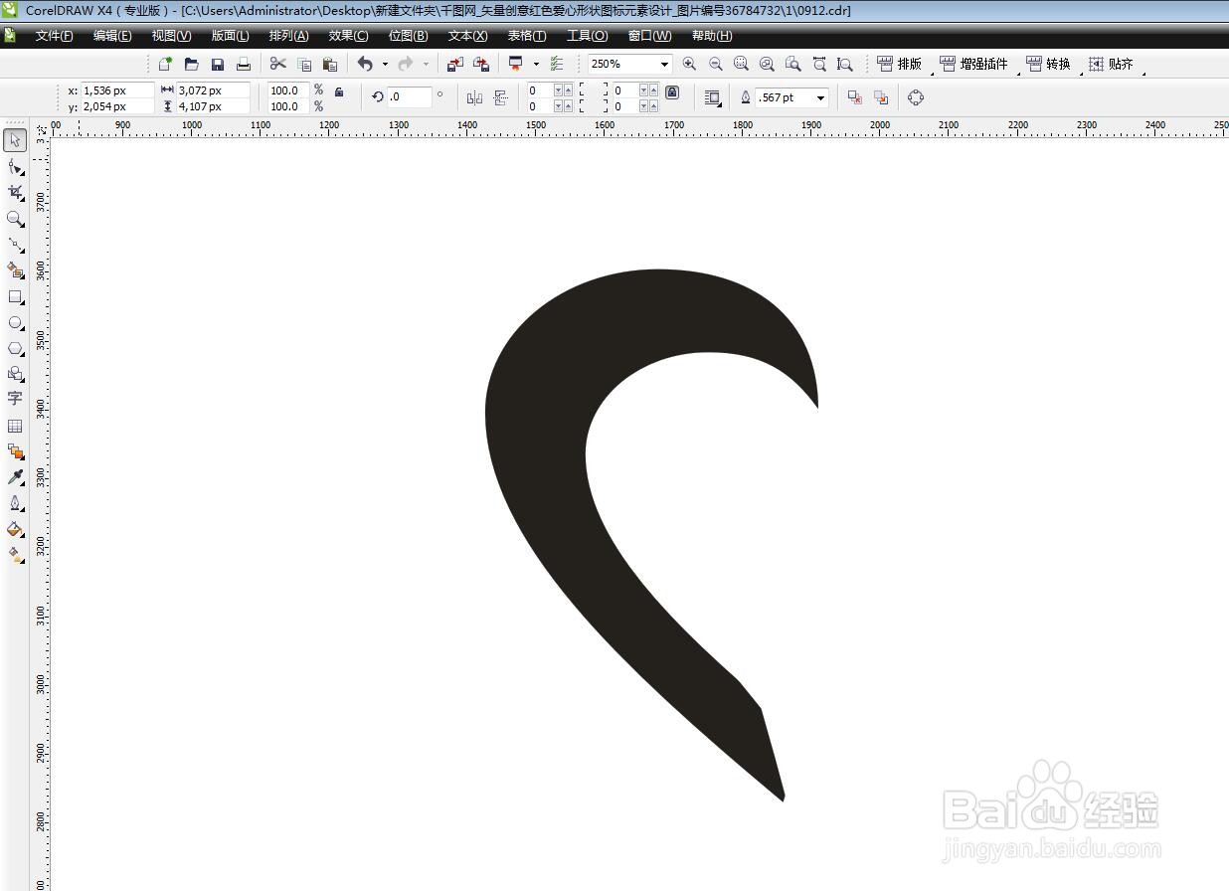Image resolution: width=1229 pixels, height=891 pixels.
Task: Select the Interactive Fill tool
Action: coord(15,555)
